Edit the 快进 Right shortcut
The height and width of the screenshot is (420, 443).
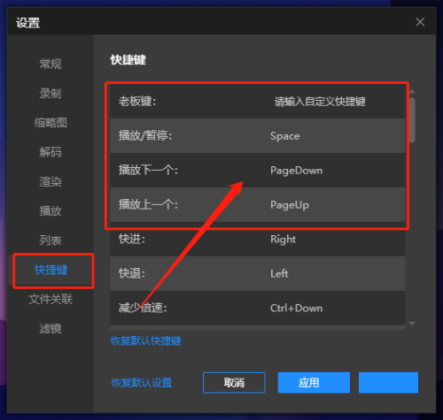[283, 240]
